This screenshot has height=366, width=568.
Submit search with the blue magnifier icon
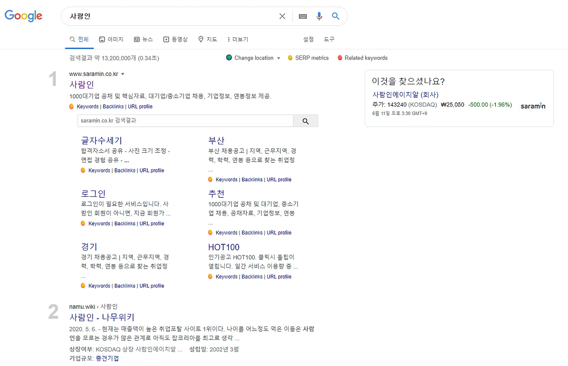point(336,16)
